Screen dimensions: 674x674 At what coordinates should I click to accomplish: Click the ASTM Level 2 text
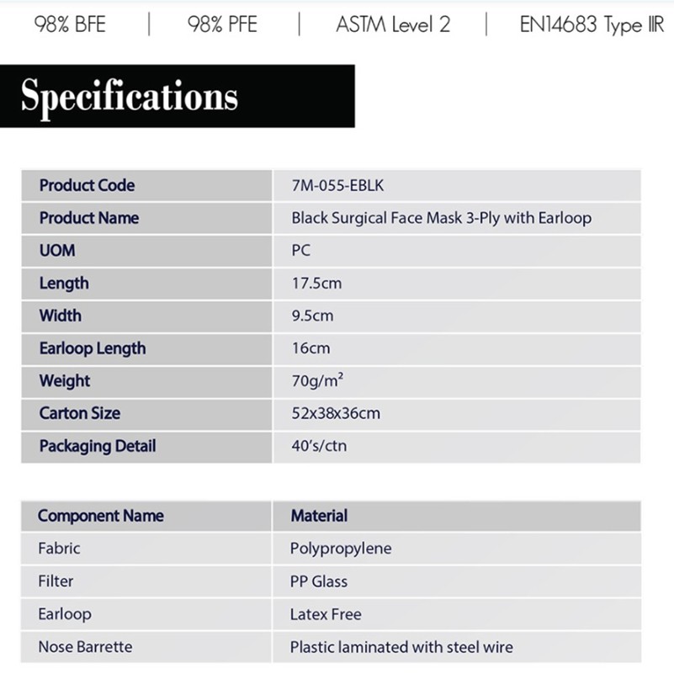click(393, 24)
